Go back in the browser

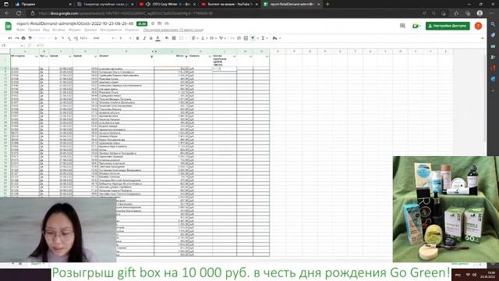8,13
